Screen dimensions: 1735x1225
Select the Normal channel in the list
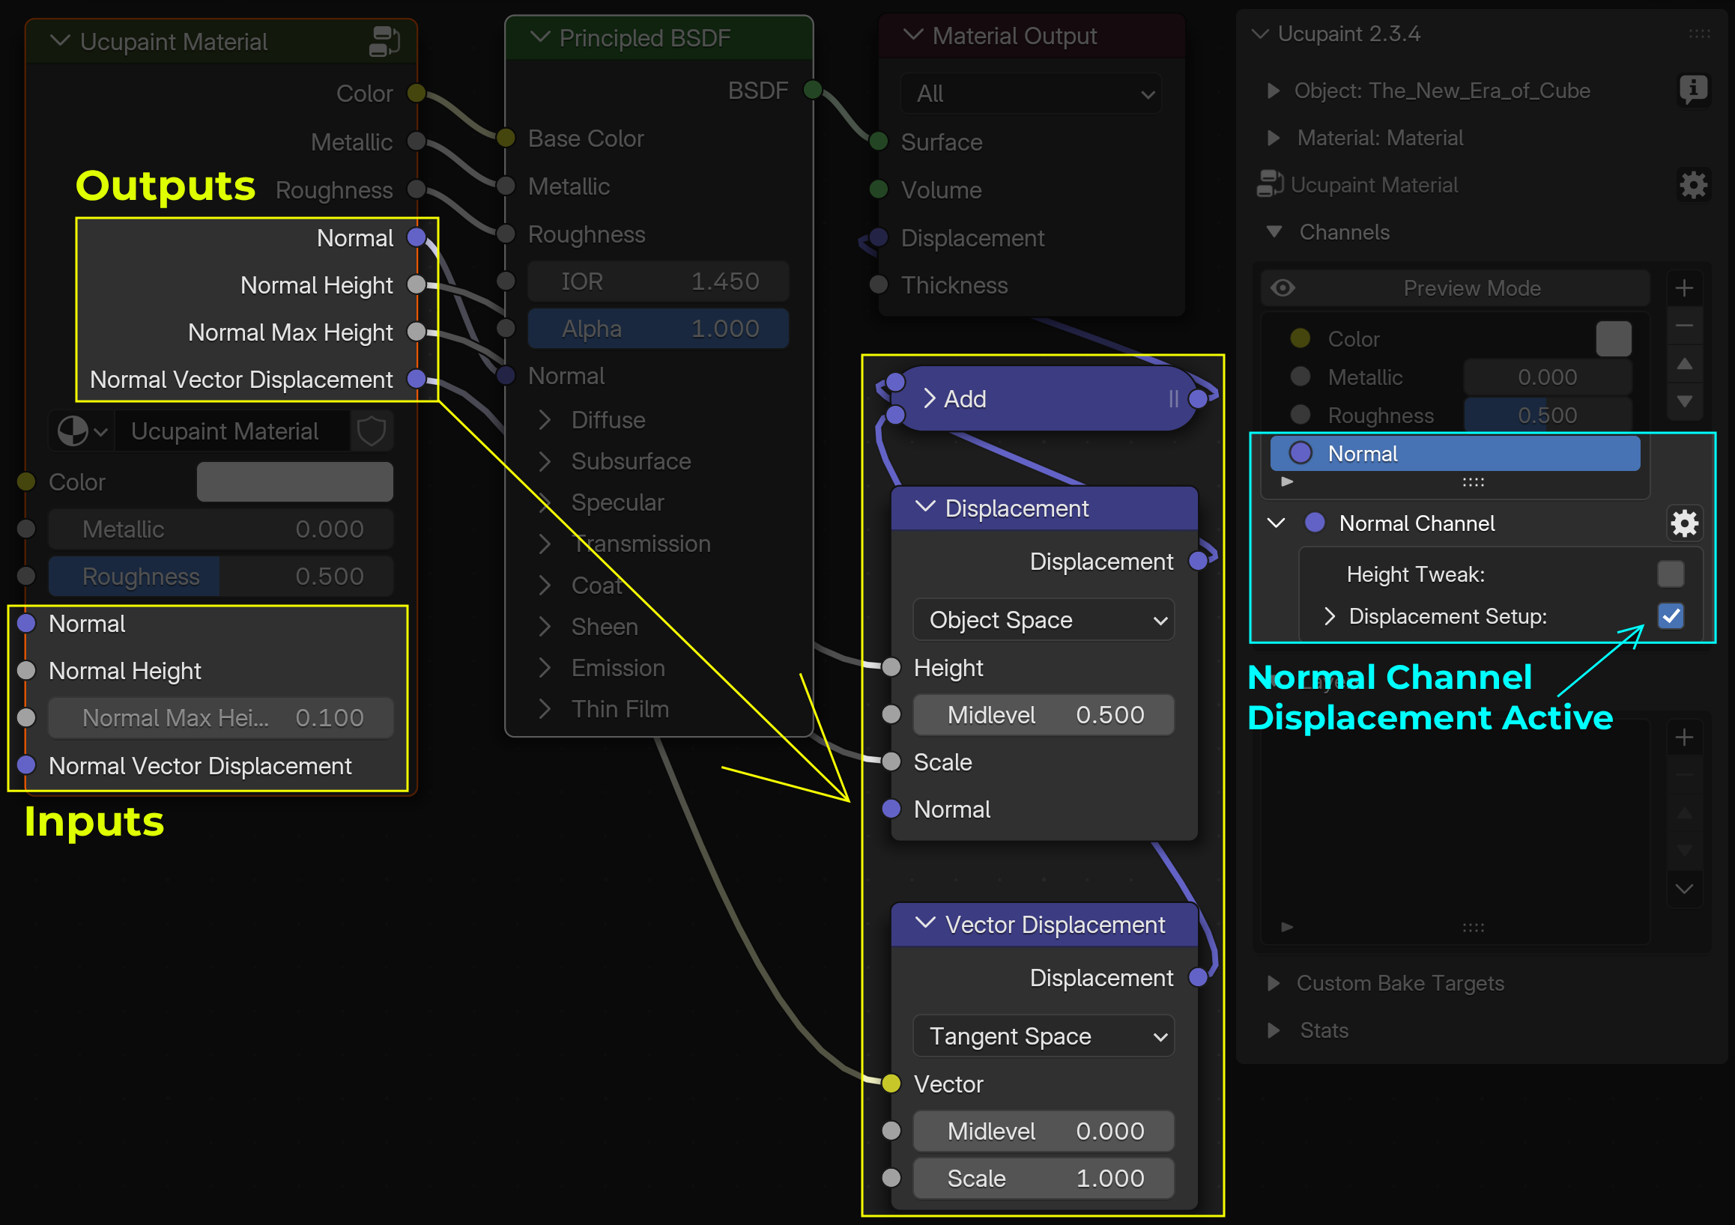tap(1456, 453)
